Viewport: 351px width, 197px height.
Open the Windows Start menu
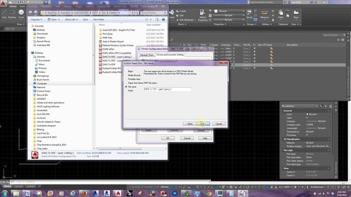point(5,193)
